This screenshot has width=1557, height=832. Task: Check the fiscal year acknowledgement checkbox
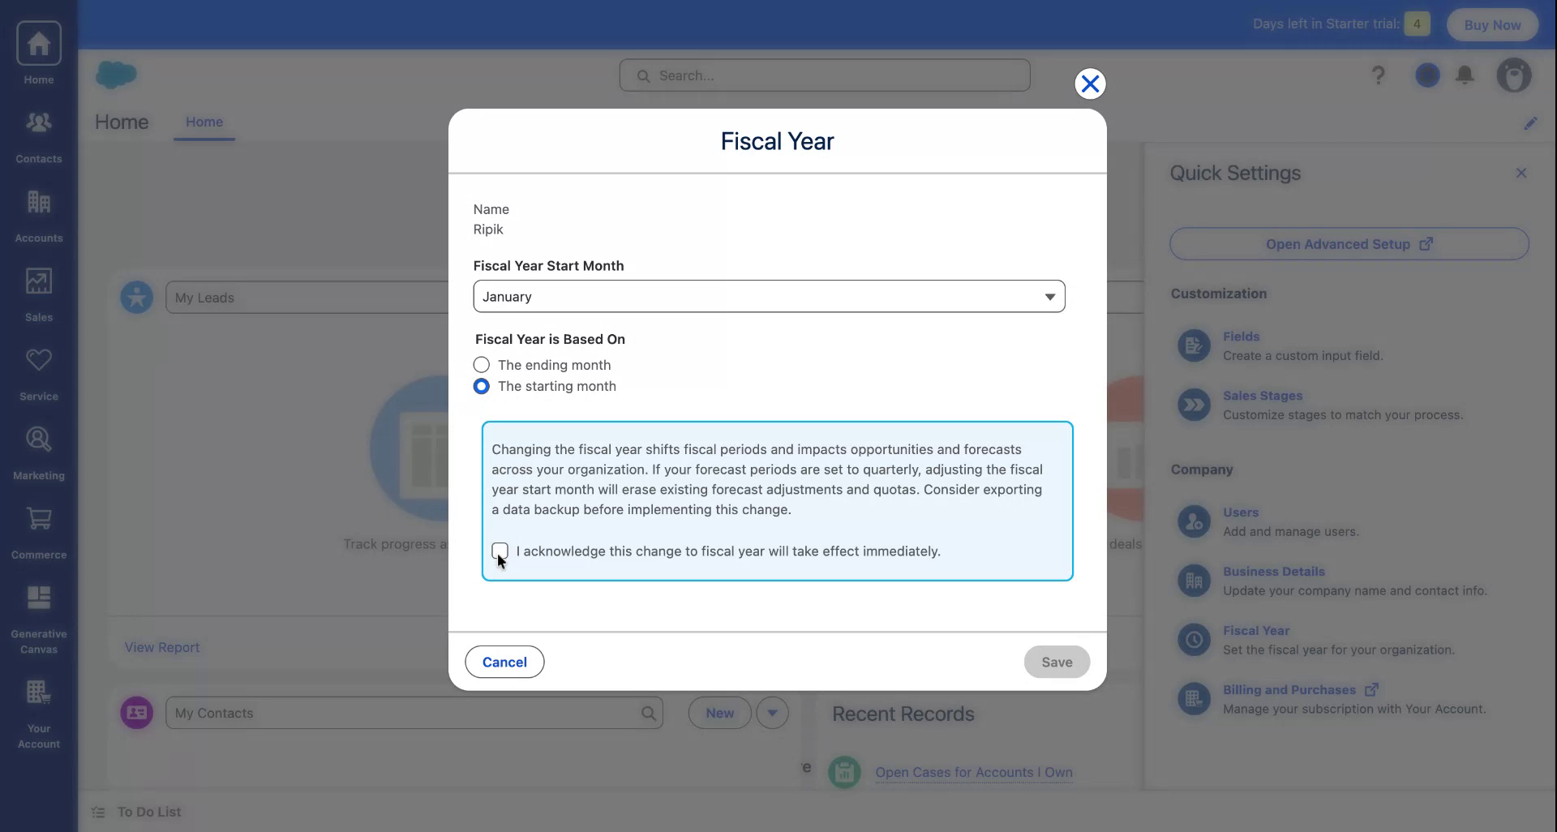click(x=500, y=550)
